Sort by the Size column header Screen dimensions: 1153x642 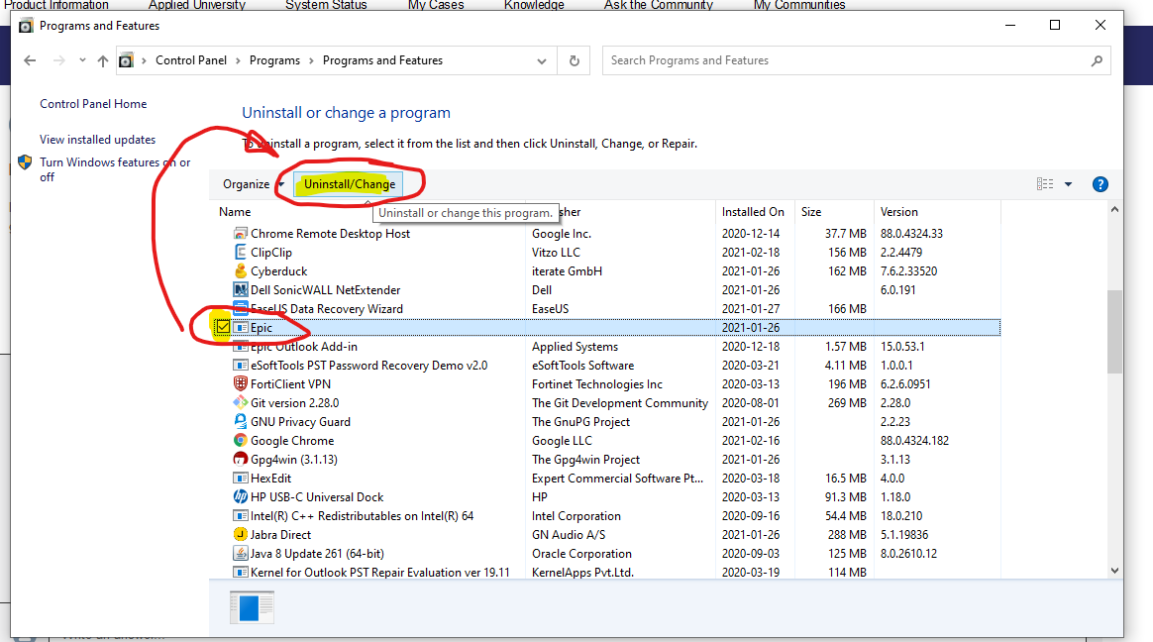coord(811,212)
